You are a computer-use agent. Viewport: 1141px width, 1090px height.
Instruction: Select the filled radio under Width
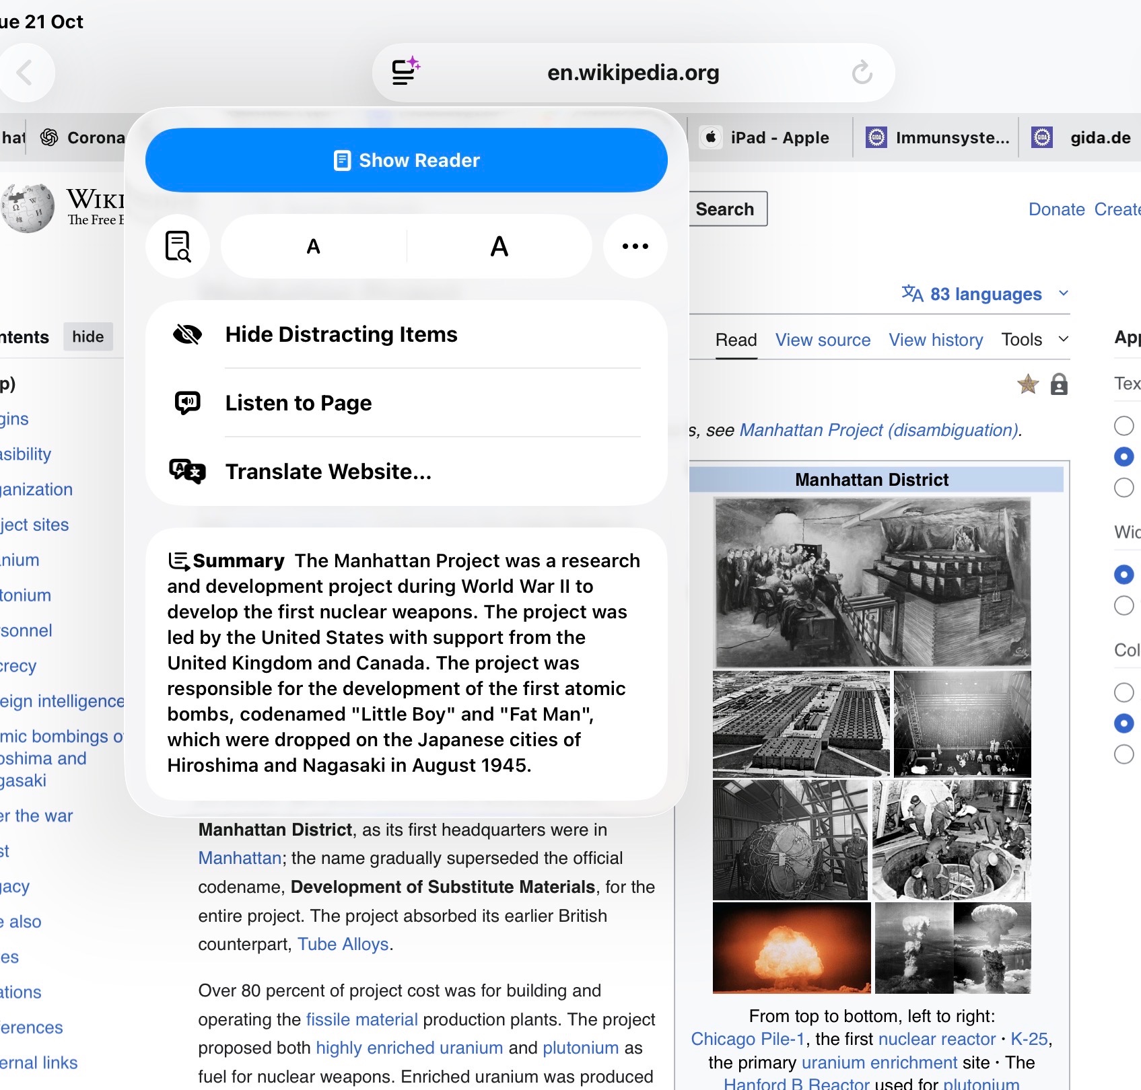(x=1123, y=575)
